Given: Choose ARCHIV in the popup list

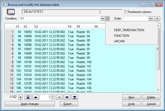Looking at the screenshot, I should [x=119, y=41].
